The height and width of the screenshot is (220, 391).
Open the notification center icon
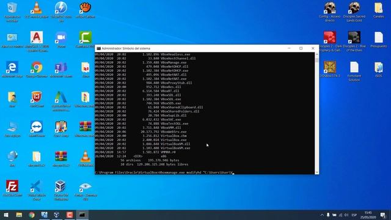pyautogui.click(x=383, y=215)
